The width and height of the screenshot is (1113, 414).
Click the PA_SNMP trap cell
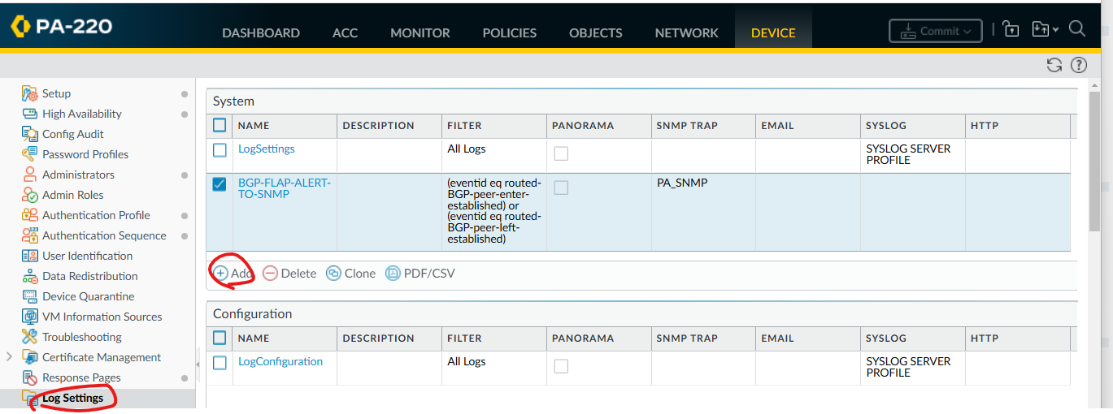(682, 183)
